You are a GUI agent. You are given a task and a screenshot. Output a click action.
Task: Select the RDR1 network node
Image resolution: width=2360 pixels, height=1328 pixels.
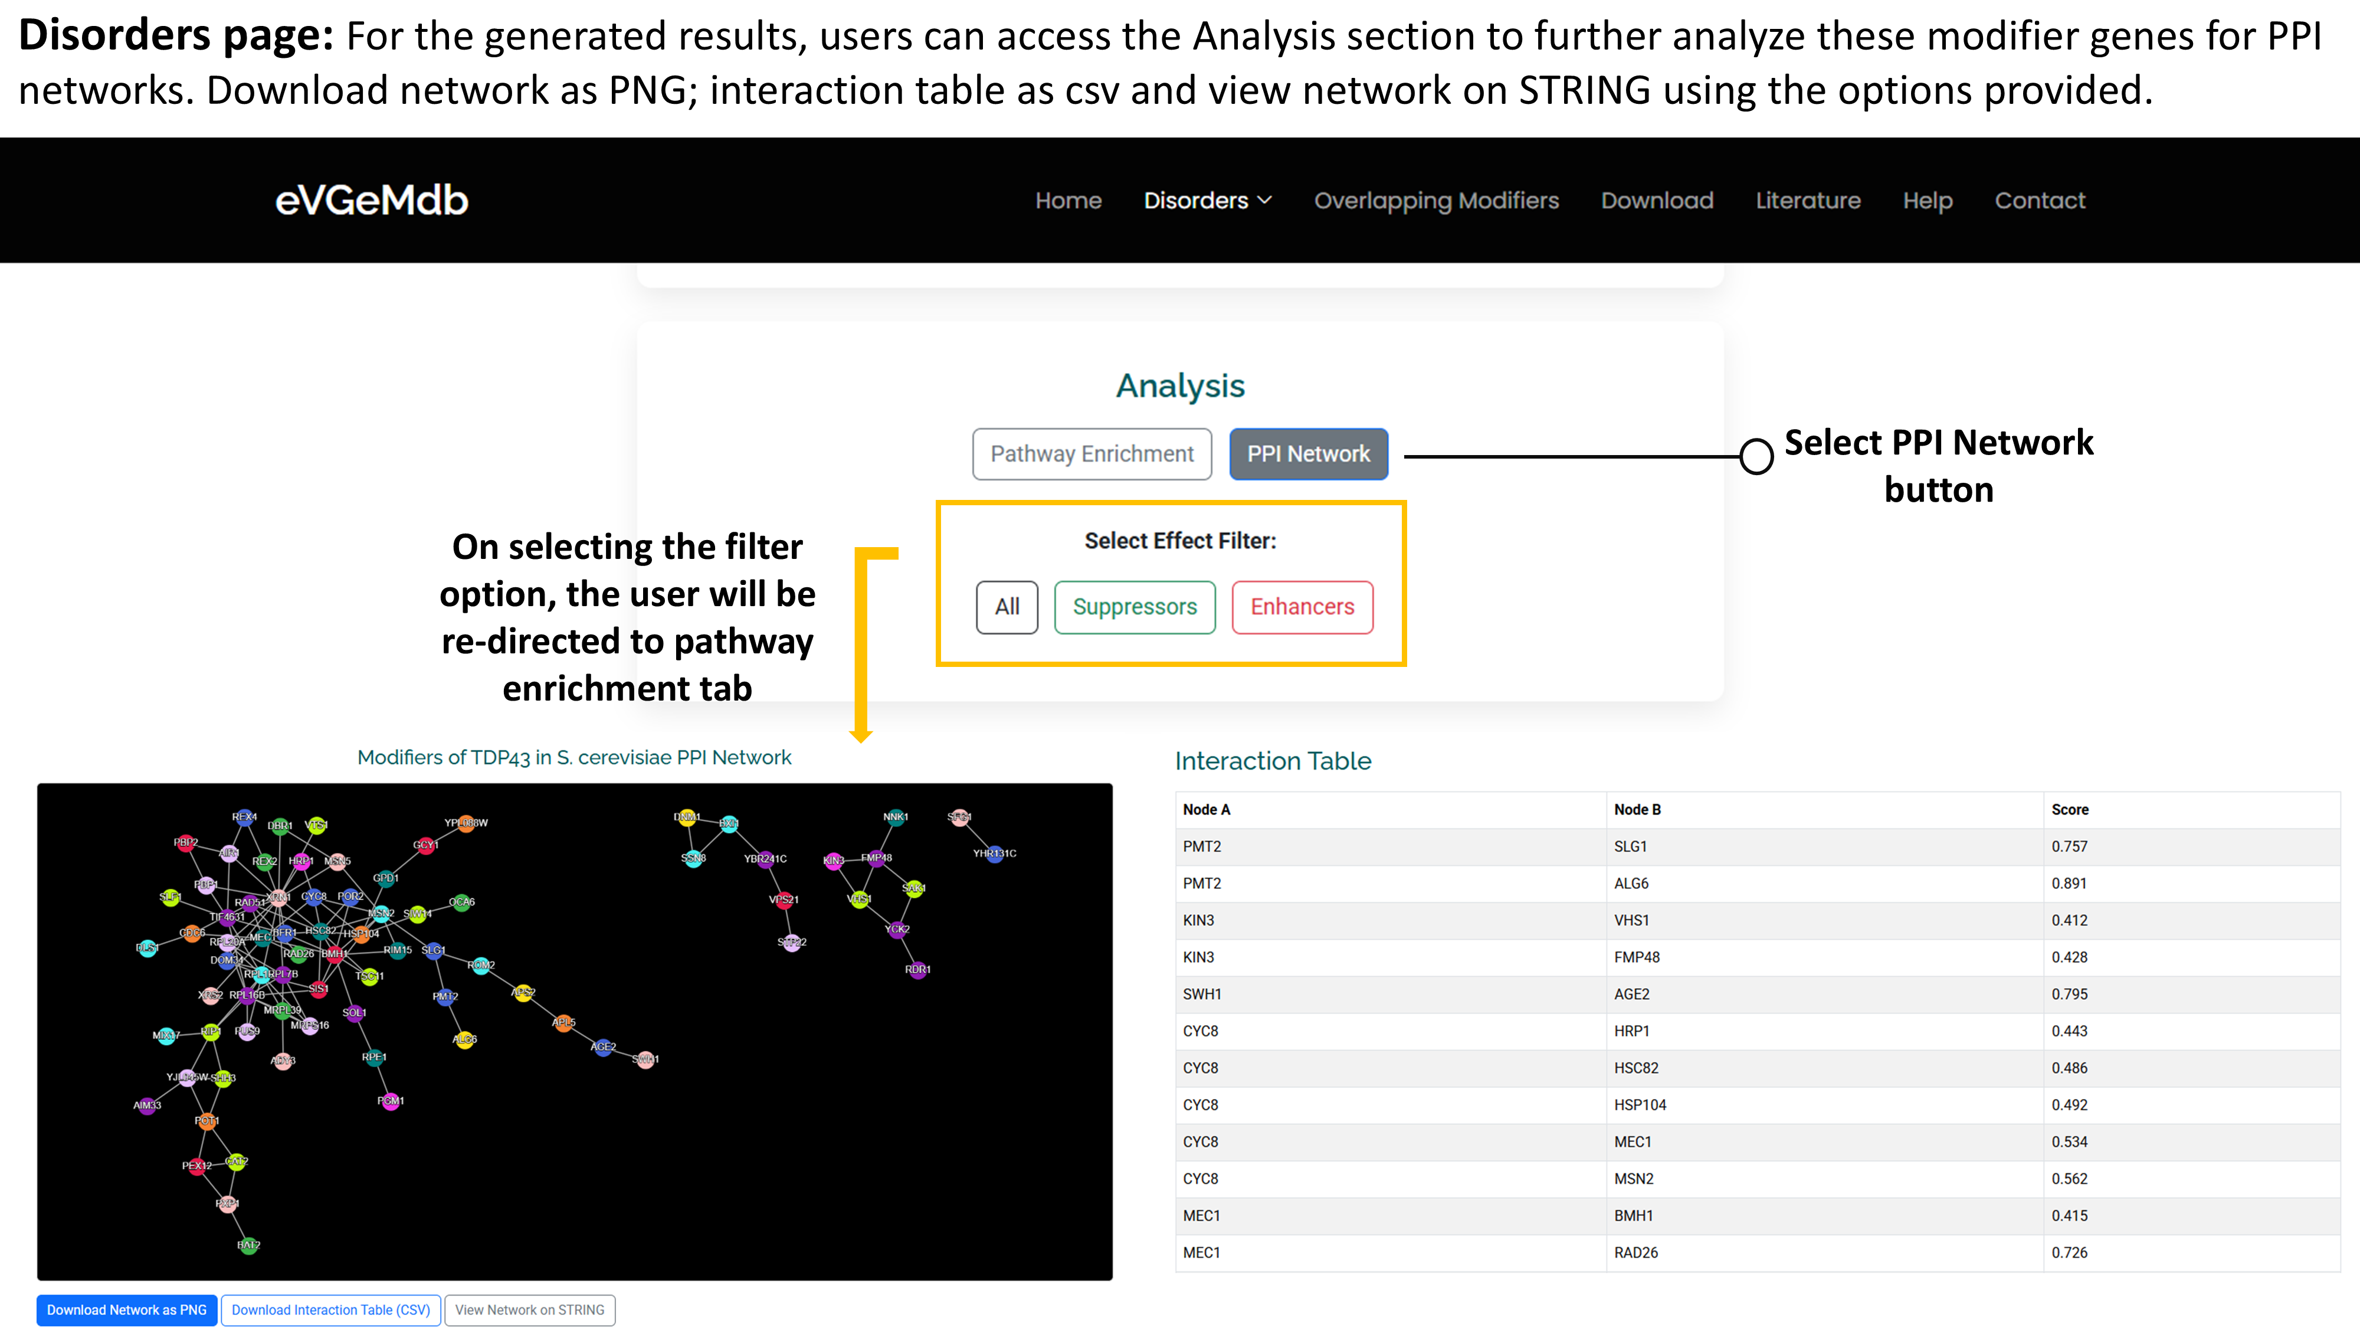[x=918, y=970]
